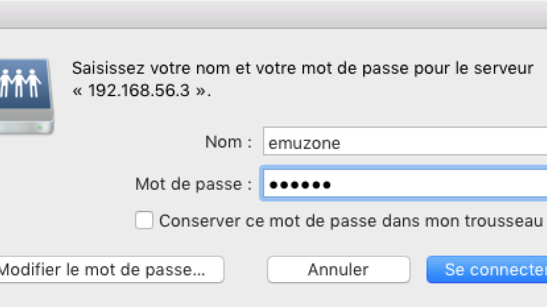The width and height of the screenshot is (547, 307).
Task: Enable Conserver ce mot de passe checkbox
Action: tap(144, 220)
